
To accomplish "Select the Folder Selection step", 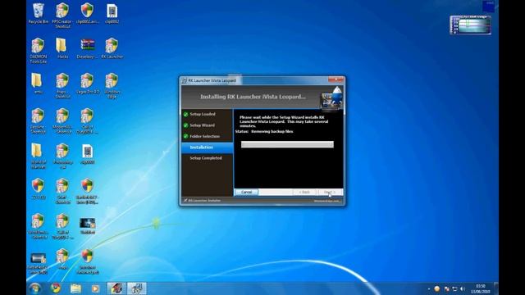I will (x=204, y=136).
